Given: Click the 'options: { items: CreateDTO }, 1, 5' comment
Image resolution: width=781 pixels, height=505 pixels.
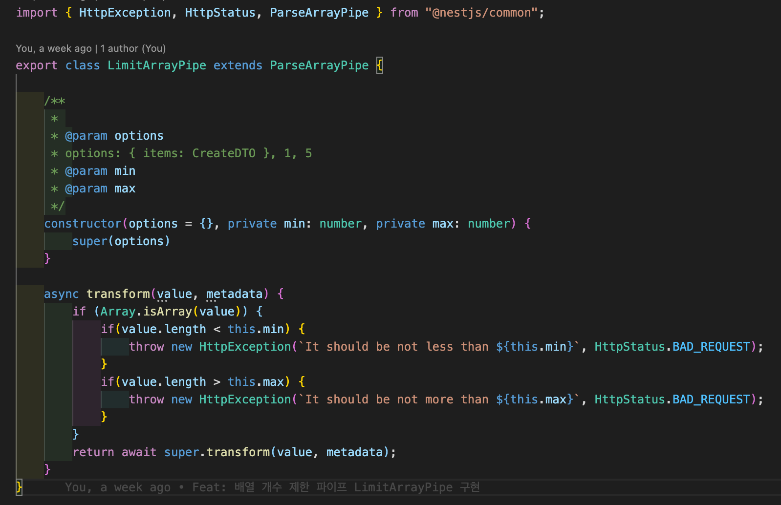Looking at the screenshot, I should click(181, 153).
